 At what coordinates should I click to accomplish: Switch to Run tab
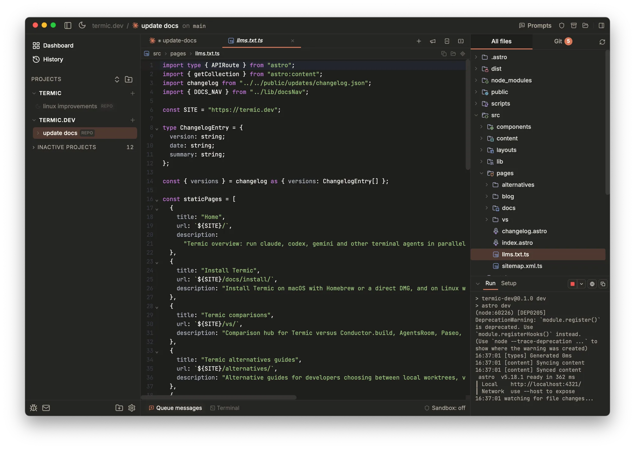point(490,283)
